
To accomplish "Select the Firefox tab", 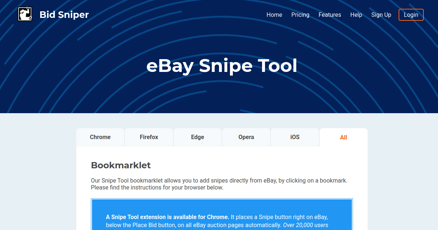I will pyautogui.click(x=149, y=137).
